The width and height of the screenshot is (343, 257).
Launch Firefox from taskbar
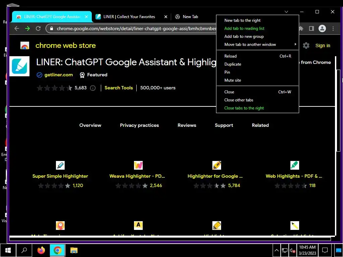[x=41, y=250]
